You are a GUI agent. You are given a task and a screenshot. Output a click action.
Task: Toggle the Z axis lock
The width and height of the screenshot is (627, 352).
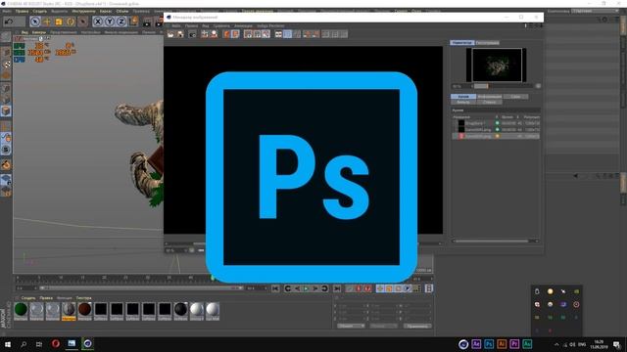click(121, 22)
